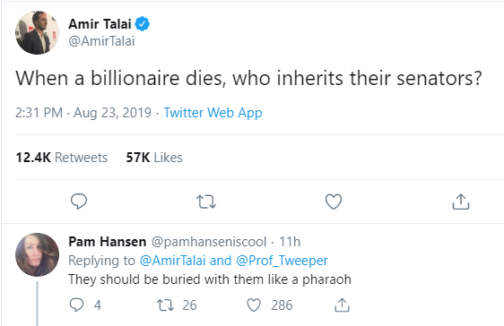Click reply icon on Pam Hansen's reply

76,305
